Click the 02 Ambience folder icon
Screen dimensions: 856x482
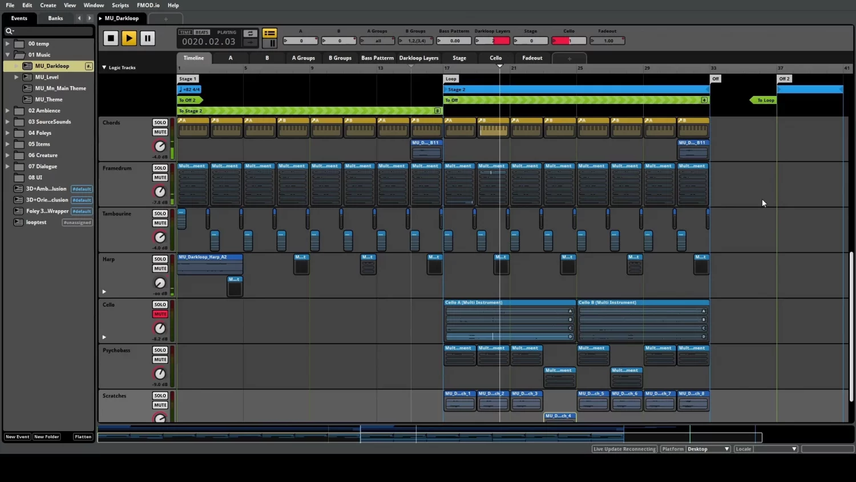[19, 111]
